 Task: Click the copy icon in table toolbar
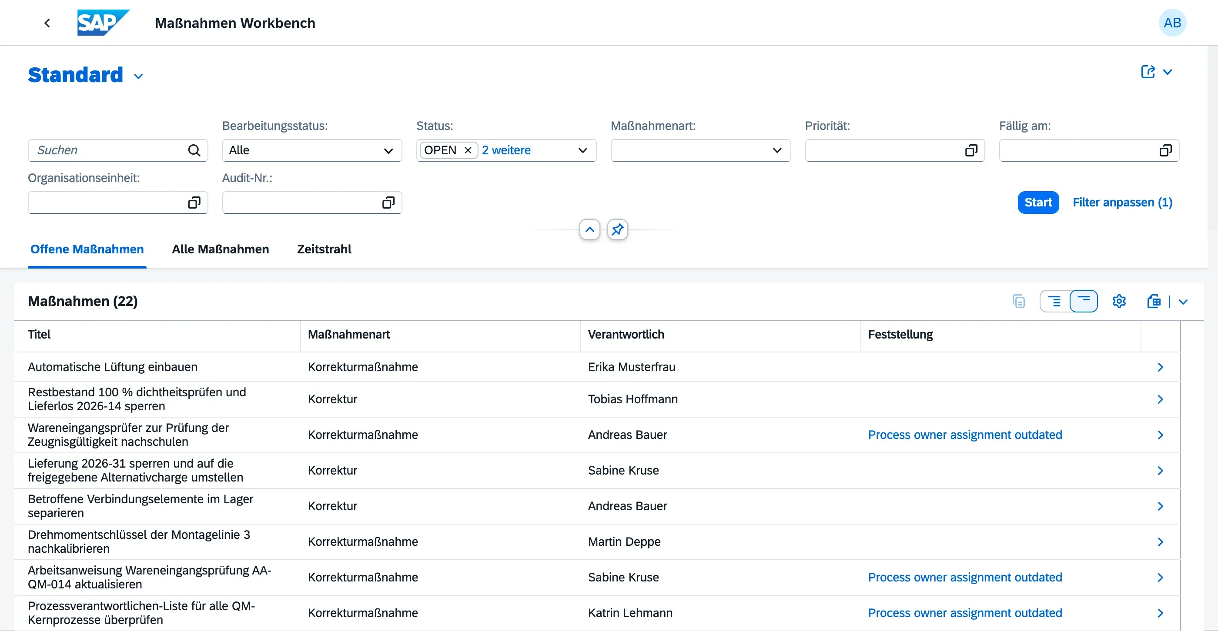pyautogui.click(x=1018, y=301)
